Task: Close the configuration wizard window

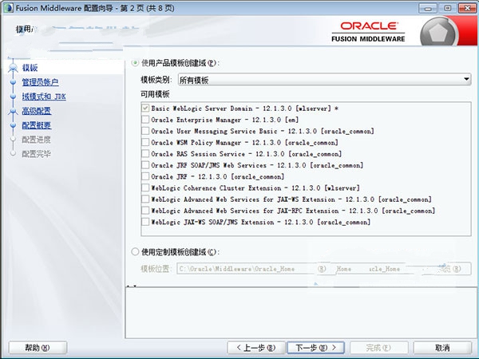Action: [x=467, y=8]
